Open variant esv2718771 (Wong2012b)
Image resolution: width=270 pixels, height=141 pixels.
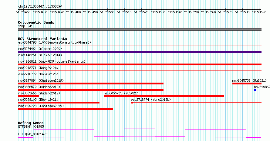pyautogui.click(x=38, y=68)
